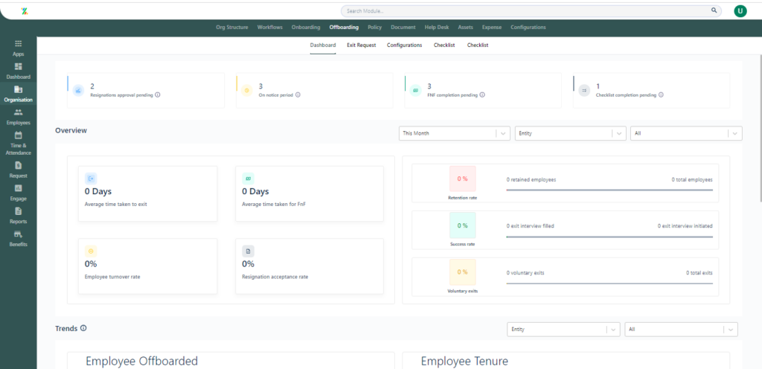Open Assets menu

click(x=466, y=28)
